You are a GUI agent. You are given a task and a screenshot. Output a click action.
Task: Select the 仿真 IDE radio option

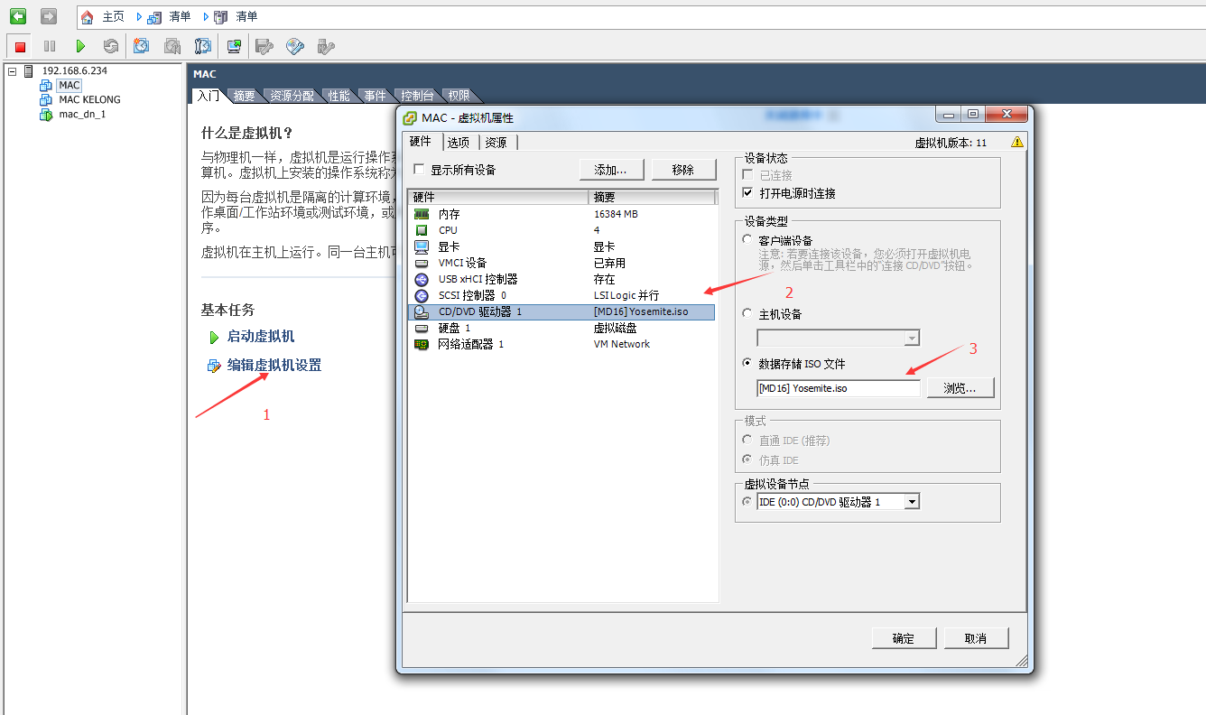[747, 460]
